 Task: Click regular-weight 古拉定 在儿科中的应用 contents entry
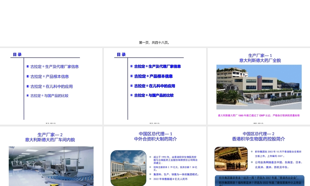tap(51, 86)
